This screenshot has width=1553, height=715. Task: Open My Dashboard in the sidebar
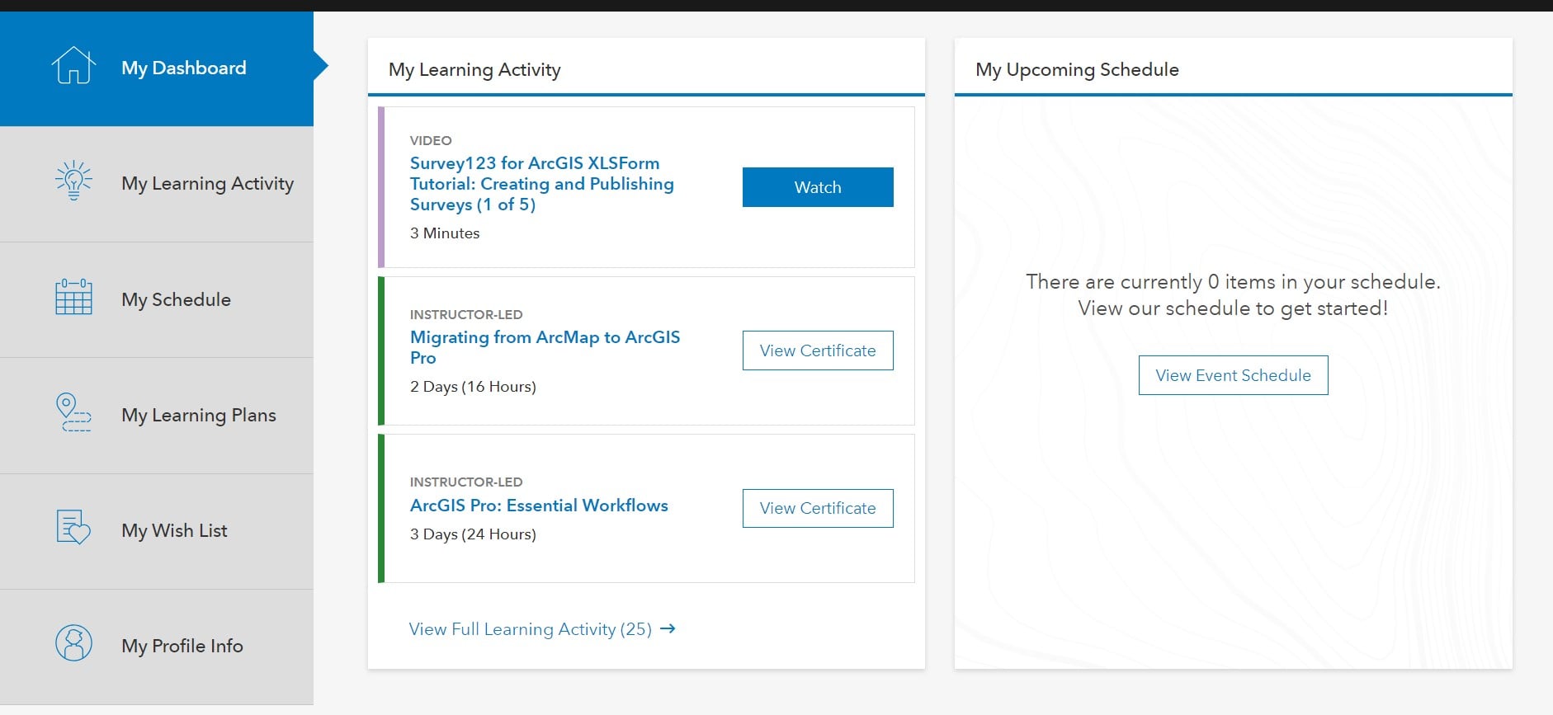click(157, 68)
